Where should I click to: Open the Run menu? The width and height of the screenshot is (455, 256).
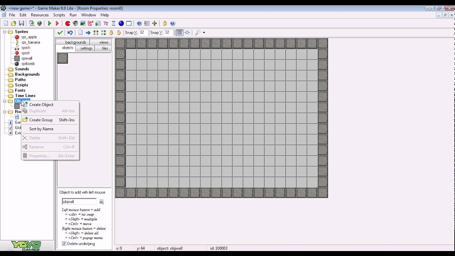73,15
